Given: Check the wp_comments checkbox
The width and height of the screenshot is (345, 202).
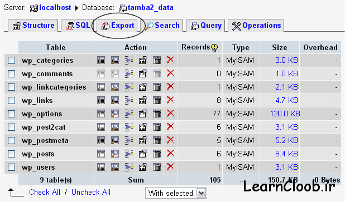Looking at the screenshot, I should (11, 73).
